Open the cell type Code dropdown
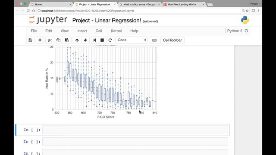Image resolution: width=276 pixels, height=155 pixels. point(131,40)
